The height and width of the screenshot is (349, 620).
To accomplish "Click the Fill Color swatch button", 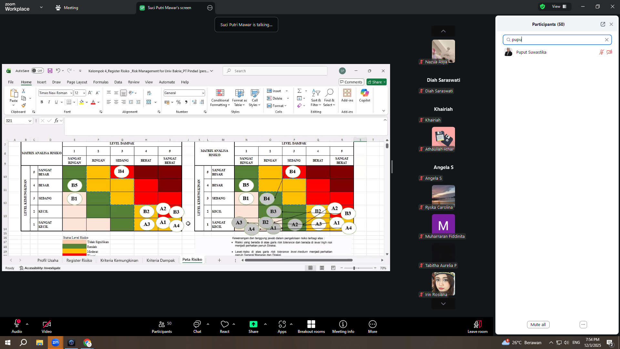I will tap(81, 102).
